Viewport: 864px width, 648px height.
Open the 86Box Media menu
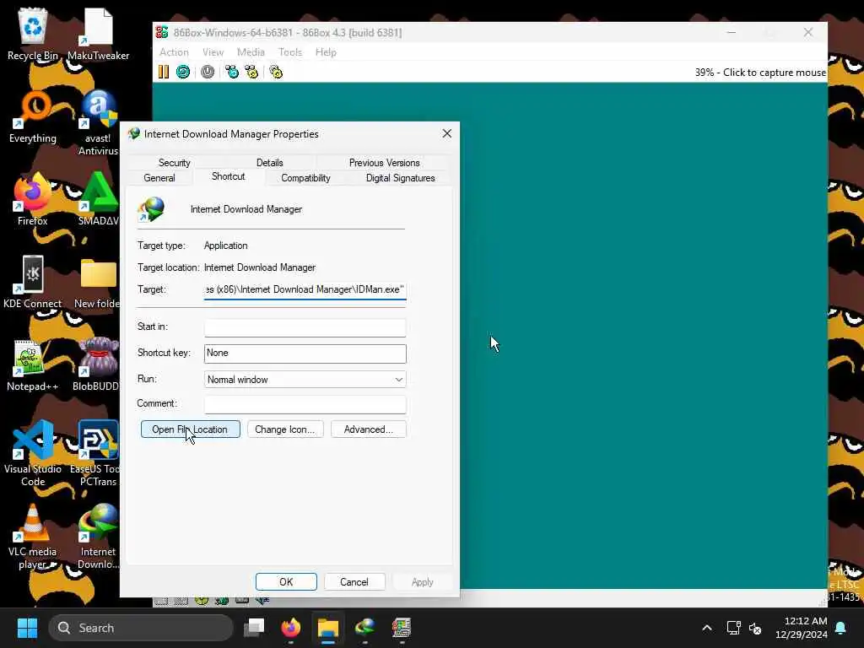tap(251, 51)
